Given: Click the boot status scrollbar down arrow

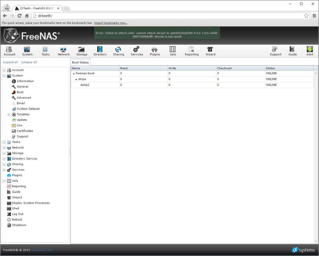Looking at the screenshot, I should (316, 241).
